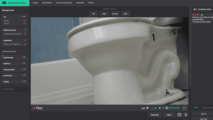Image resolution: width=213 pixels, height=120 pixels.
Task: Open the STORE menu item
Action: pos(91,3)
